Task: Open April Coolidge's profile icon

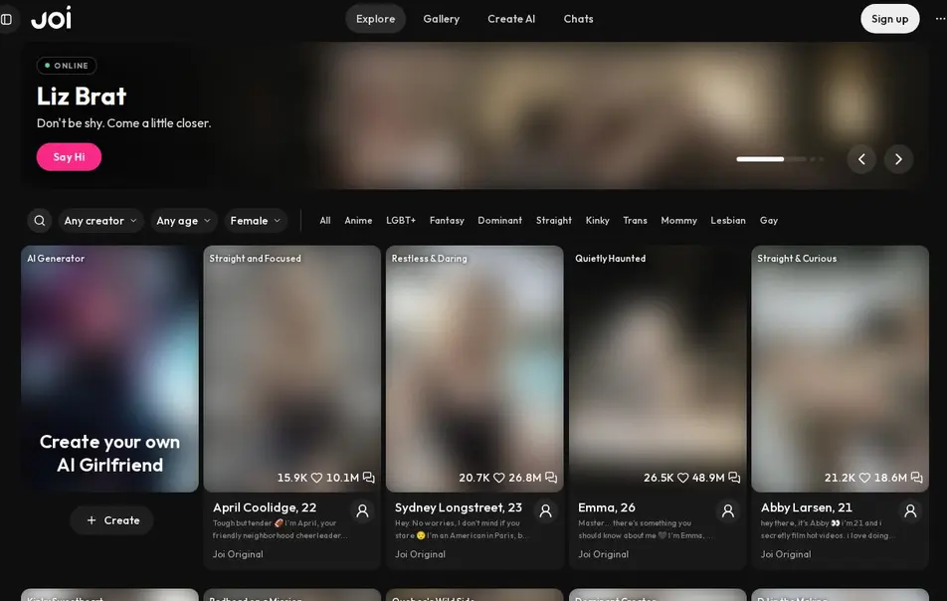Action: [362, 511]
